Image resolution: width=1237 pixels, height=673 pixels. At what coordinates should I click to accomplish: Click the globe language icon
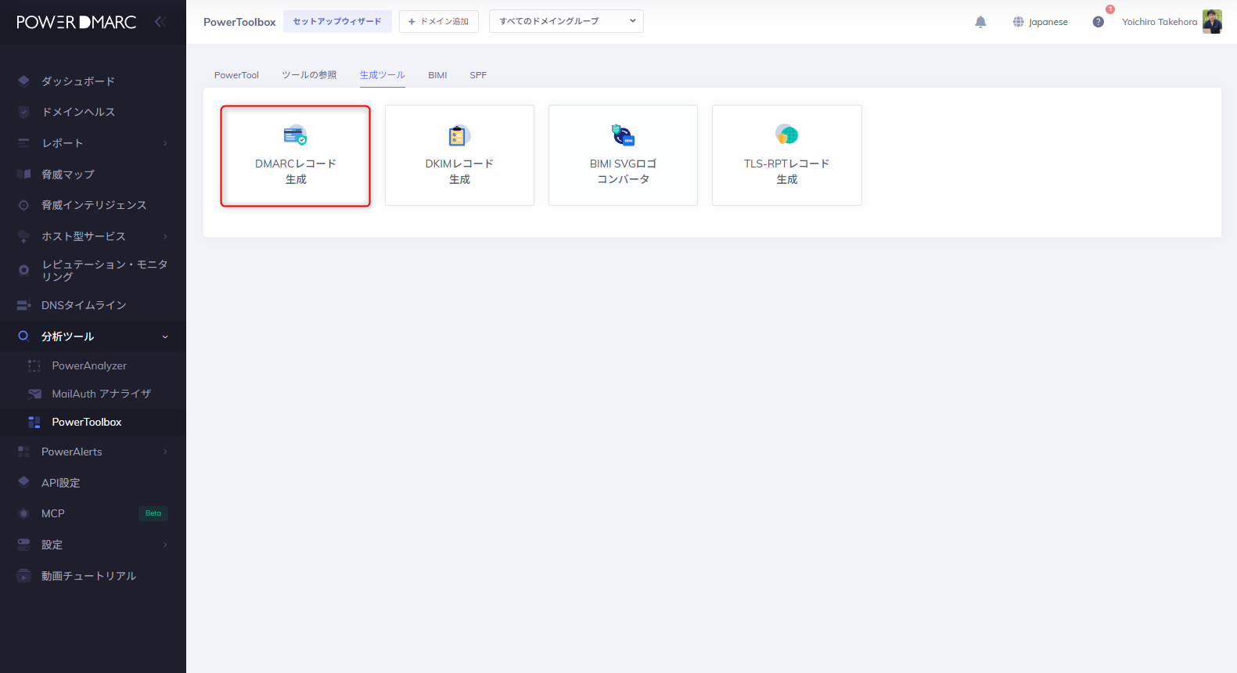pos(1018,22)
